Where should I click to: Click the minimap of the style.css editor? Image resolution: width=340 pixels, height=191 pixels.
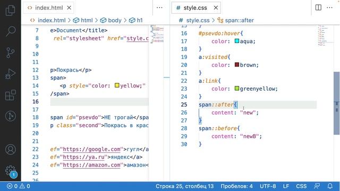(325, 36)
